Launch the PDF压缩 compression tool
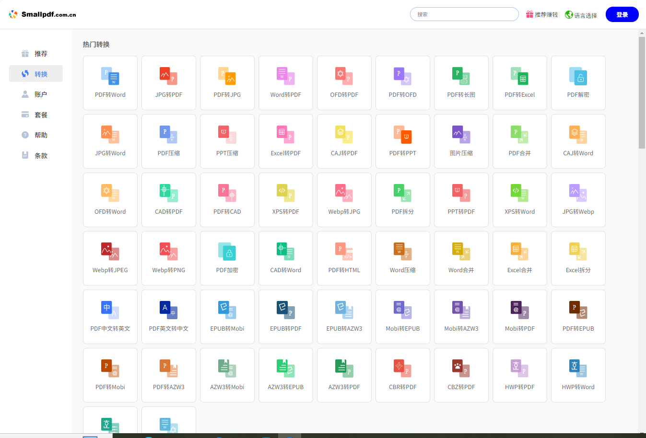This screenshot has width=646, height=438. pos(169,141)
